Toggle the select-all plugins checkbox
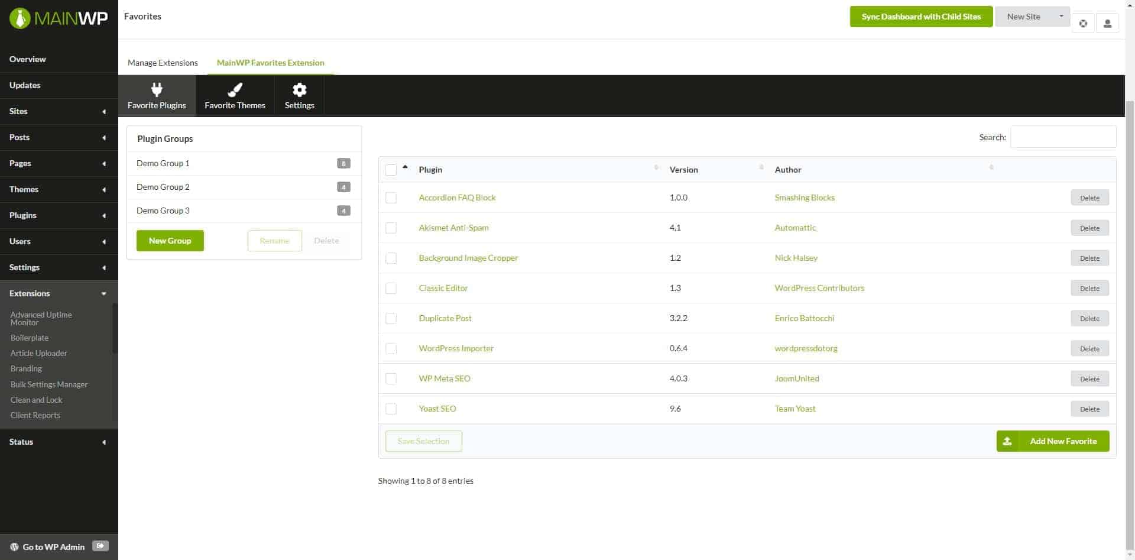Image resolution: width=1135 pixels, height=560 pixels. pyautogui.click(x=391, y=170)
